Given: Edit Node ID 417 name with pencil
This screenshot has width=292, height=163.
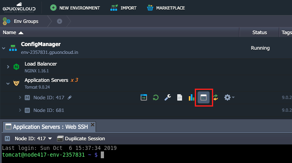Looking at the screenshot, I should [70, 97].
